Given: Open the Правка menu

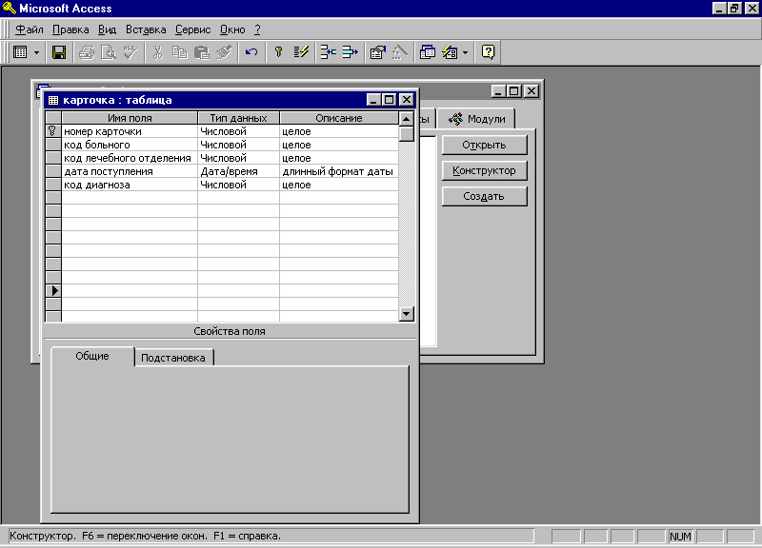Looking at the screenshot, I should point(70,29).
